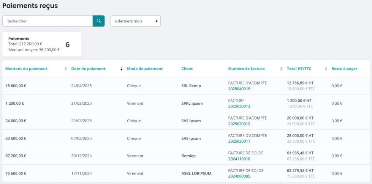Click the Paiements summary card
Screen dimensions: 372x184
pyautogui.click(x=42, y=44)
